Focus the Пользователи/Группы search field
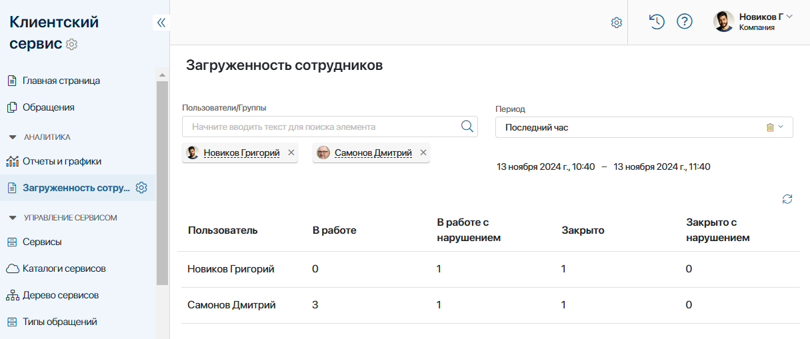Viewport: 810px width, 339px height. coord(320,127)
